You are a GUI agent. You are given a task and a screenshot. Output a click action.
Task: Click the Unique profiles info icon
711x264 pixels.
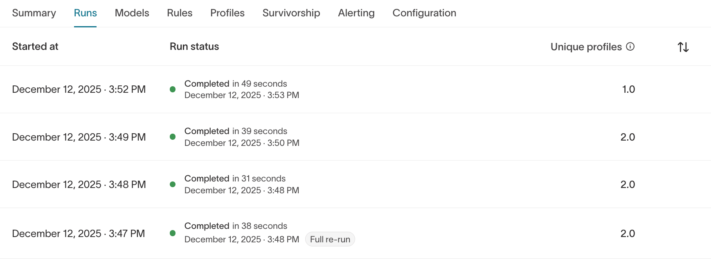pyautogui.click(x=630, y=47)
